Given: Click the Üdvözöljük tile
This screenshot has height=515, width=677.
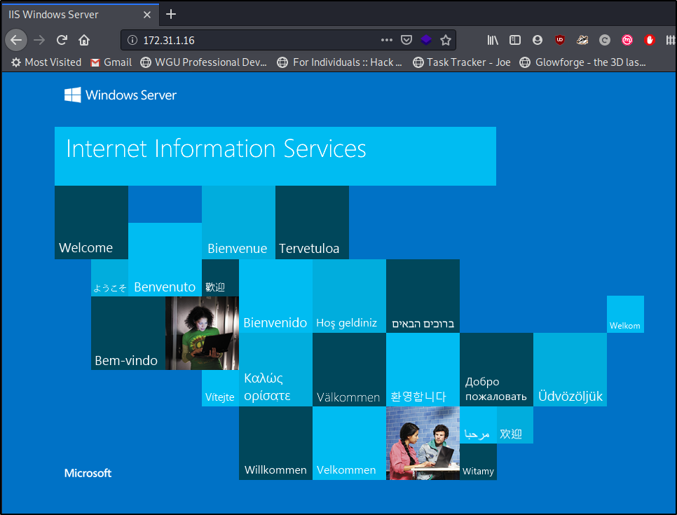Looking at the screenshot, I should tap(570, 369).
